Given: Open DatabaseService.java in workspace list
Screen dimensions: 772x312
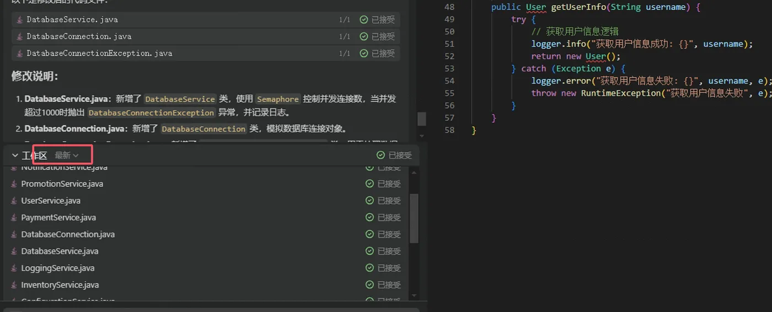Looking at the screenshot, I should 60,251.
